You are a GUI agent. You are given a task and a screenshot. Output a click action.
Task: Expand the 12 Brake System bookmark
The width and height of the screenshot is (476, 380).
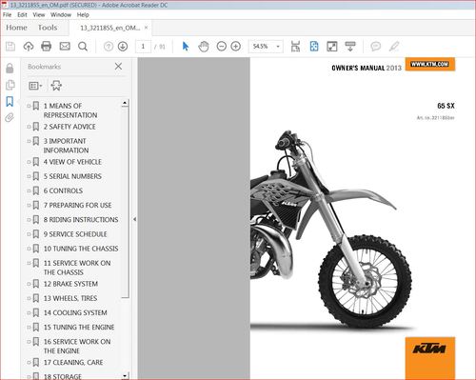coord(29,284)
